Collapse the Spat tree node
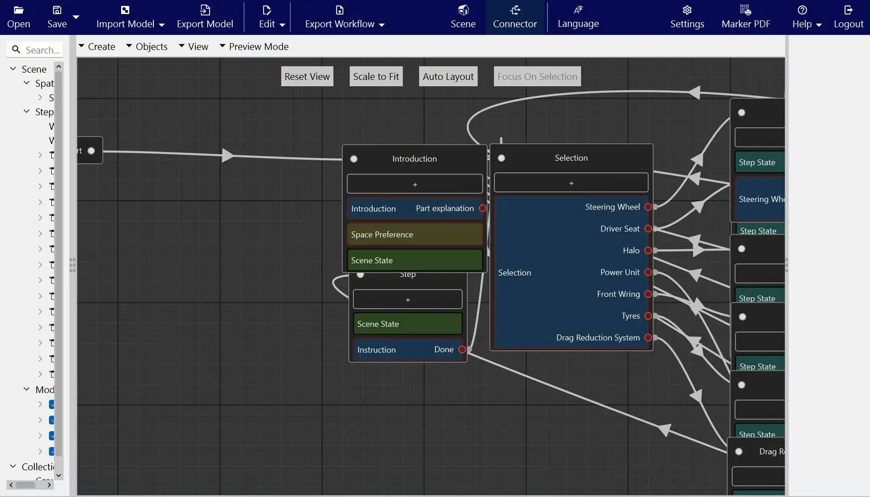The width and height of the screenshot is (870, 497). click(x=27, y=83)
